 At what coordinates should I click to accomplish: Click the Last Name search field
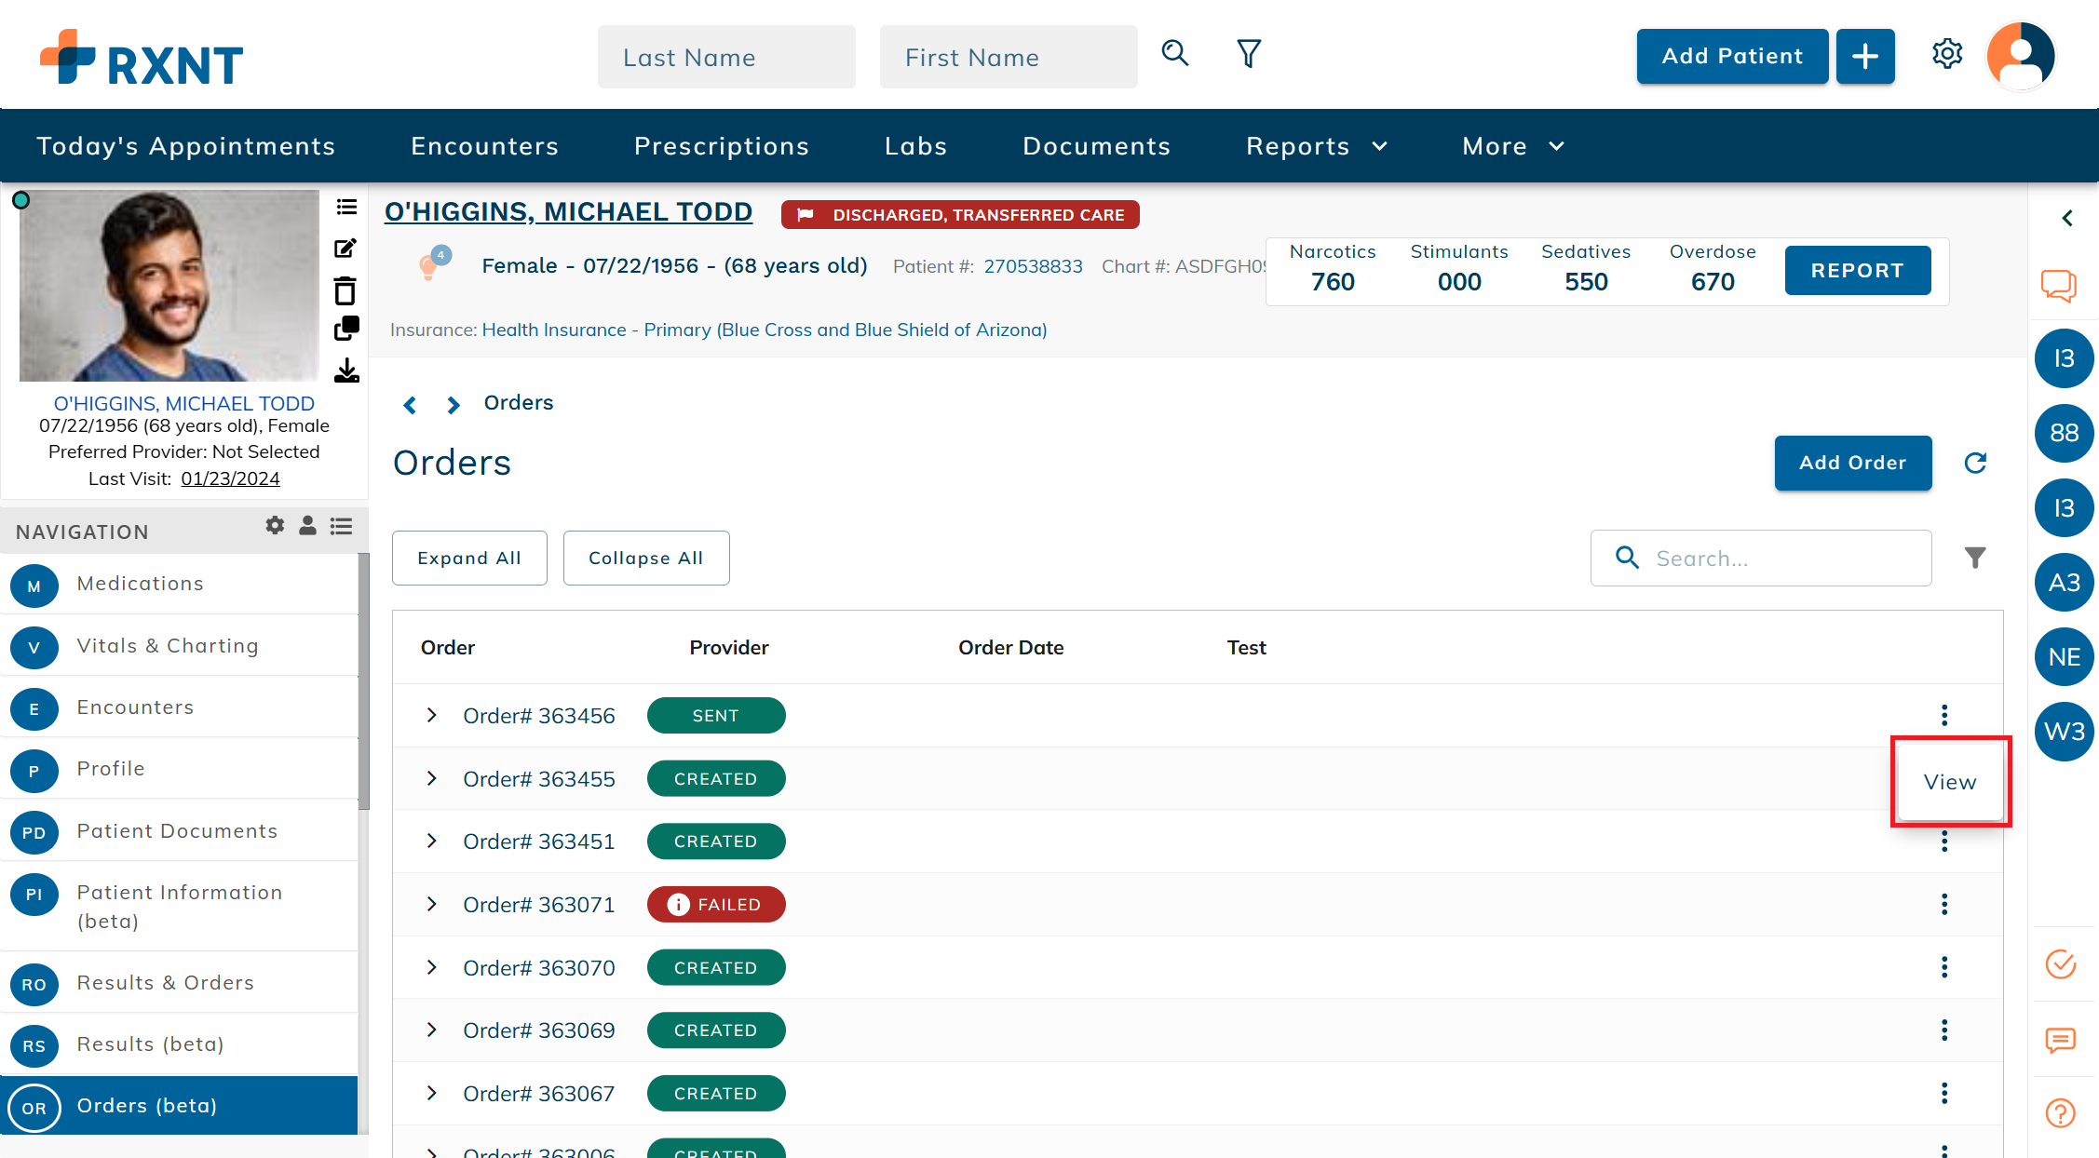point(726,57)
